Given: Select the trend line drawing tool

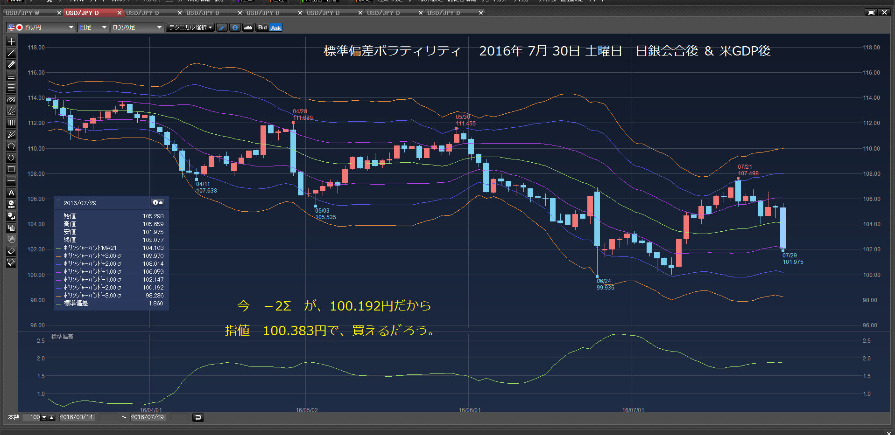Looking at the screenshot, I should pyautogui.click(x=11, y=53).
